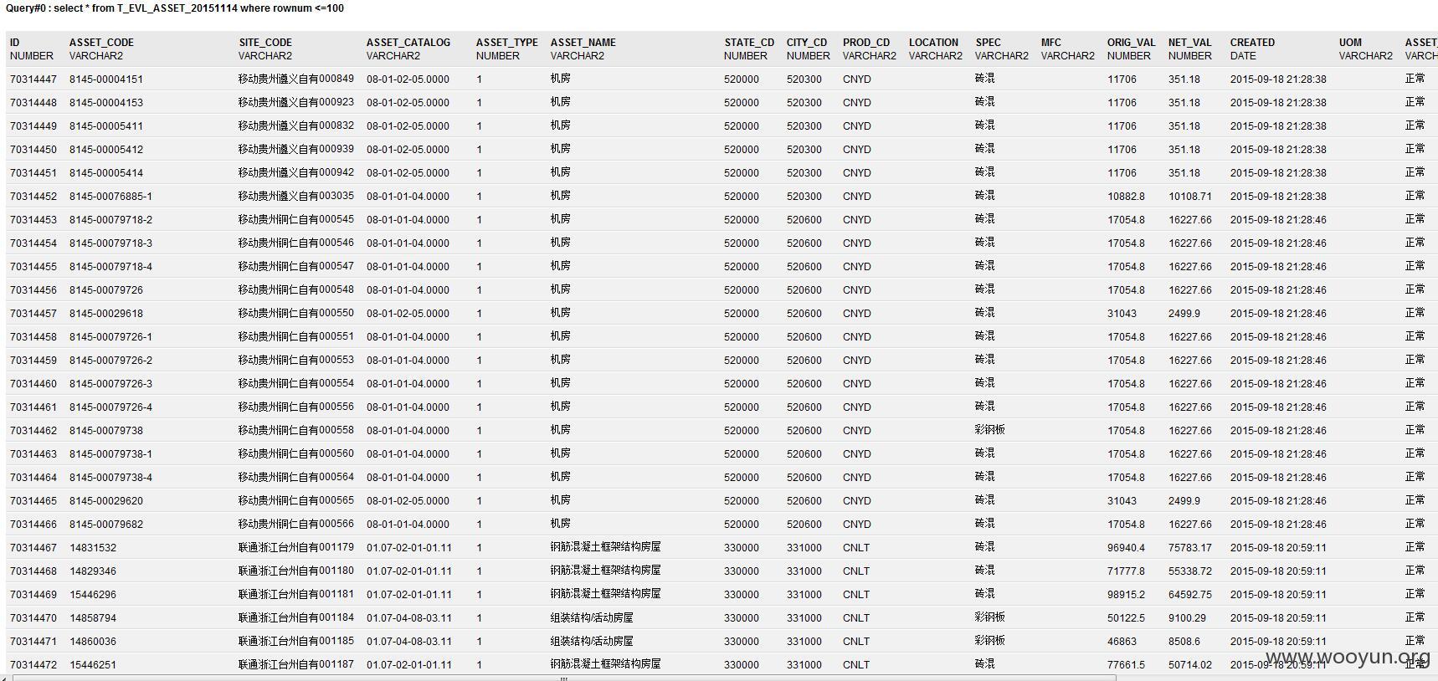Select the SPEC column header
The width and height of the screenshot is (1438, 681).
tap(988, 43)
